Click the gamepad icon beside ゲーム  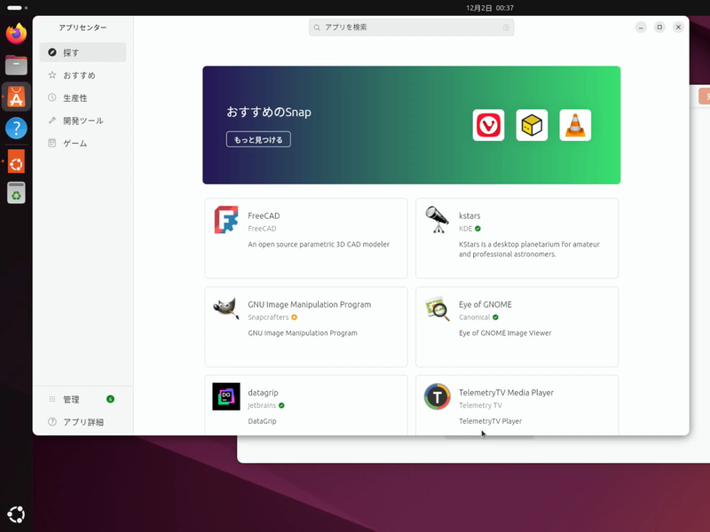[x=52, y=143]
